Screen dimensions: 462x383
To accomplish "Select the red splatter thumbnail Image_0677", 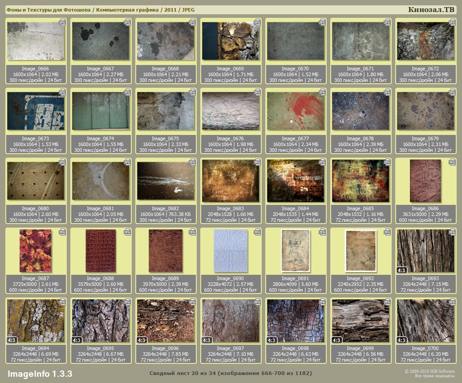I will pyautogui.click(x=296, y=111).
